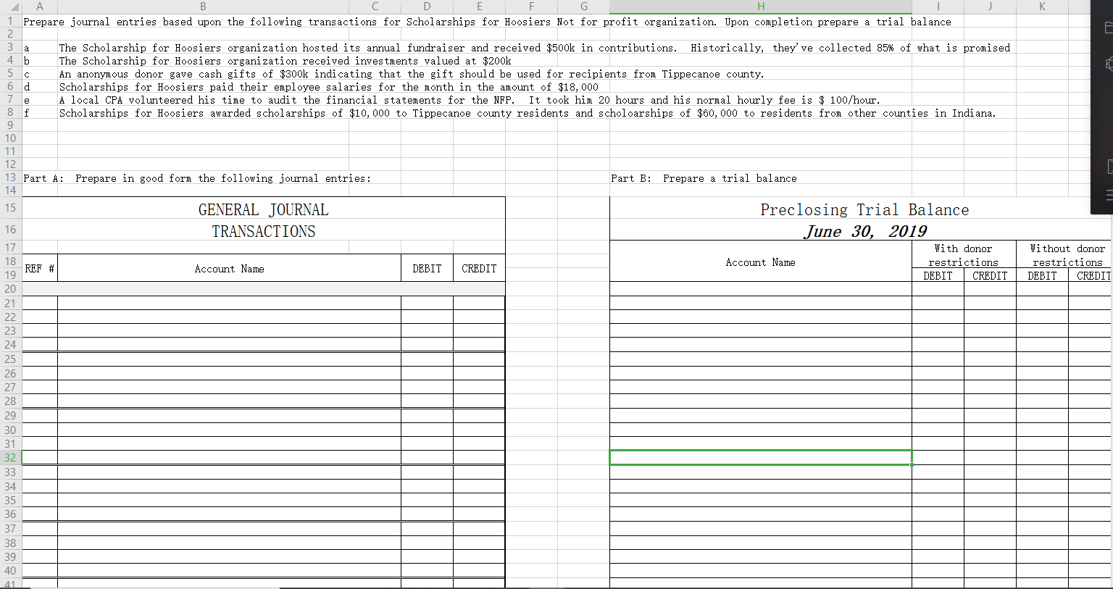Screen dimensions: 1113x589
Task: Select the Without donor restrictions header cell
Action: tap(1067, 255)
